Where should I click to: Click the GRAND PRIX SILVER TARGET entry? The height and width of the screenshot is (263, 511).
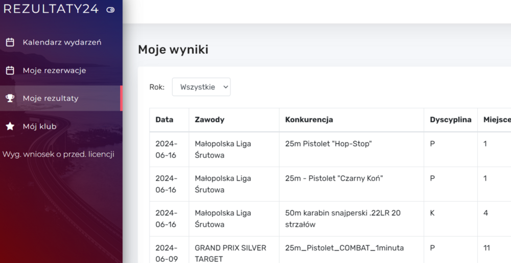pos(230,253)
